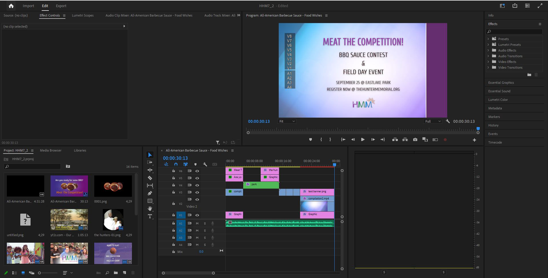Expand the Presets effects folder
The height and width of the screenshot is (278, 548).
click(x=488, y=39)
